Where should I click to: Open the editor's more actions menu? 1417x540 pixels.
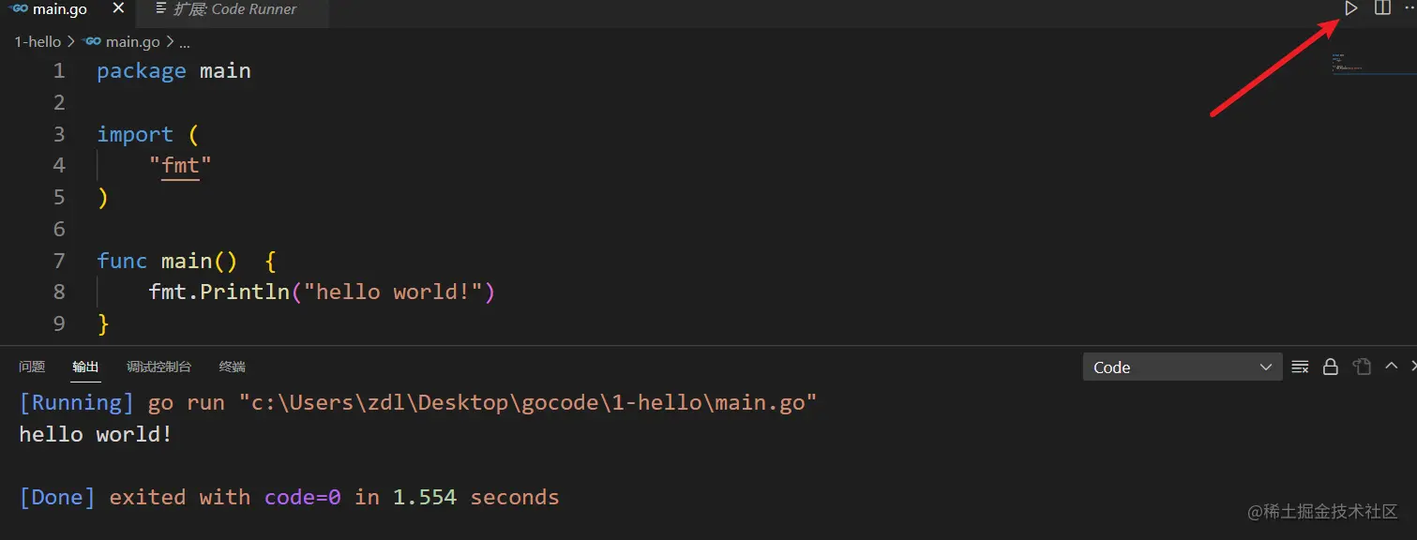click(x=1409, y=8)
